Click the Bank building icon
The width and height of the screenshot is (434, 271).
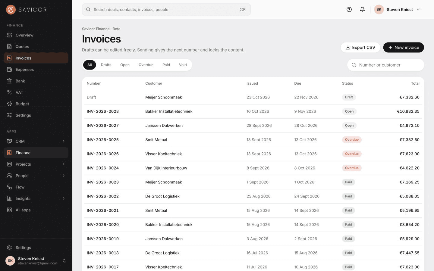pyautogui.click(x=9, y=81)
